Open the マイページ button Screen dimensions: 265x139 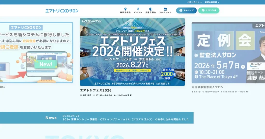coord(186,11)
